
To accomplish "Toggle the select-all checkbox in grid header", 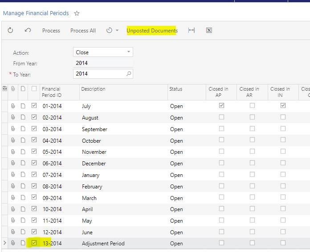I will tap(34, 89).
